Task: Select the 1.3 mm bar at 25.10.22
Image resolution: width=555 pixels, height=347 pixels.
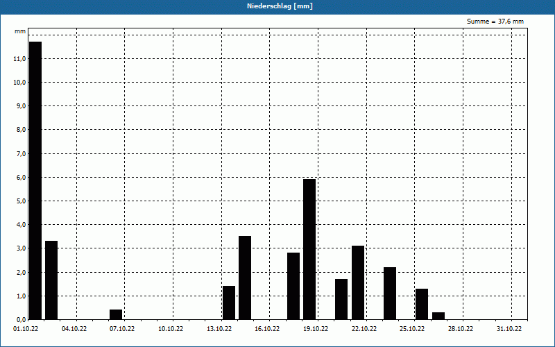Action: click(422, 305)
